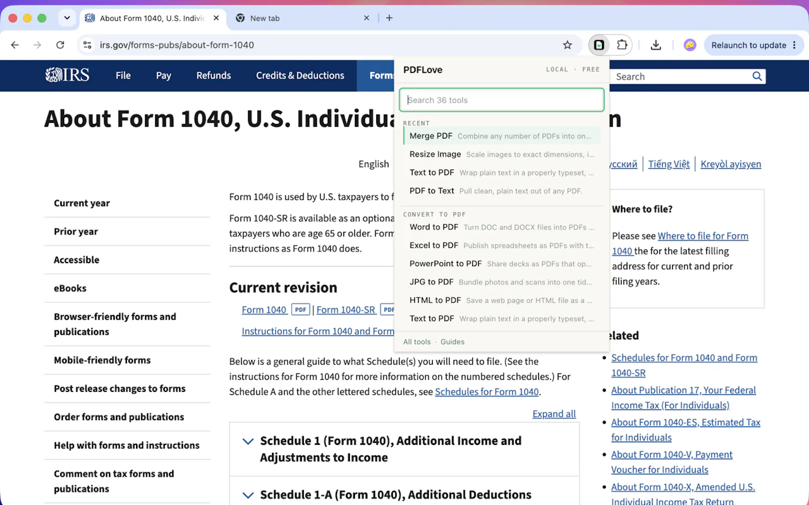The image size is (809, 505).
Task: Click the IRS search magnifier icon
Action: click(x=757, y=76)
